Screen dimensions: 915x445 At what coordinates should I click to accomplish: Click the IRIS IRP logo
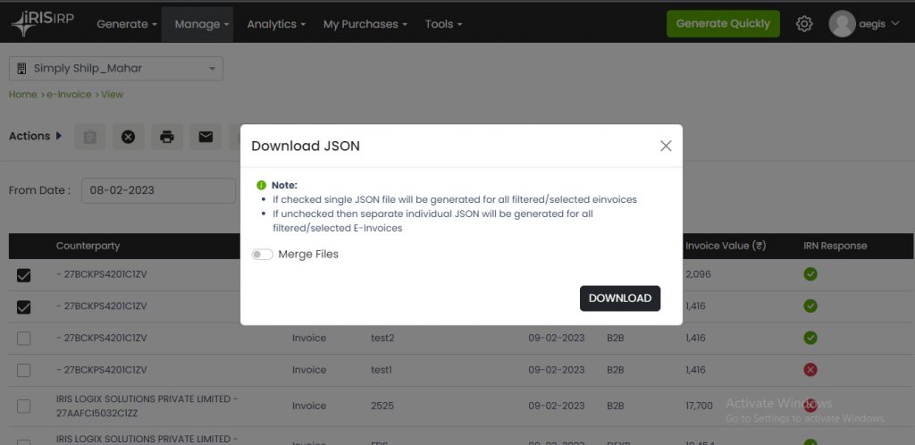(45, 24)
